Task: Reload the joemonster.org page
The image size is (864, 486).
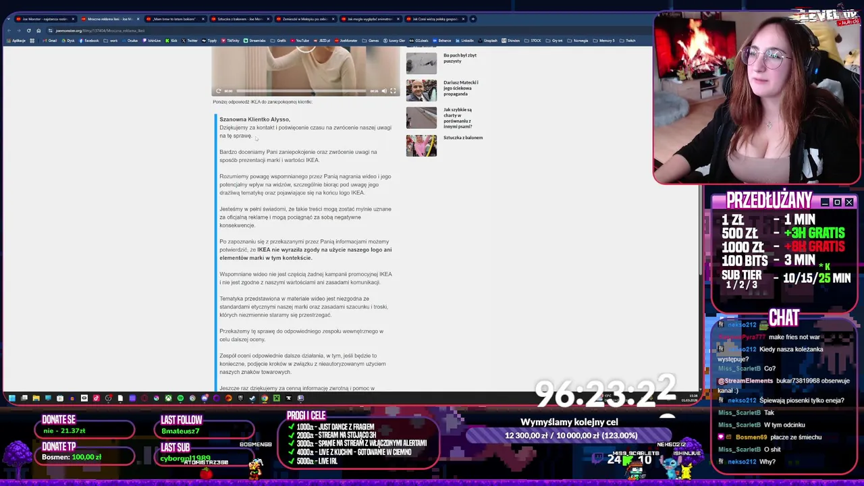Action: pos(28,30)
